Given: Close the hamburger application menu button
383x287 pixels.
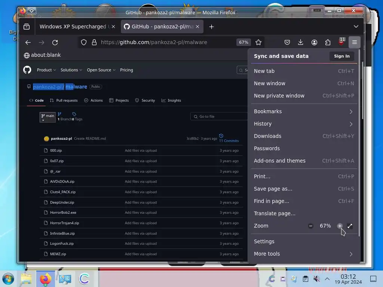Looking at the screenshot, I should click(x=355, y=42).
